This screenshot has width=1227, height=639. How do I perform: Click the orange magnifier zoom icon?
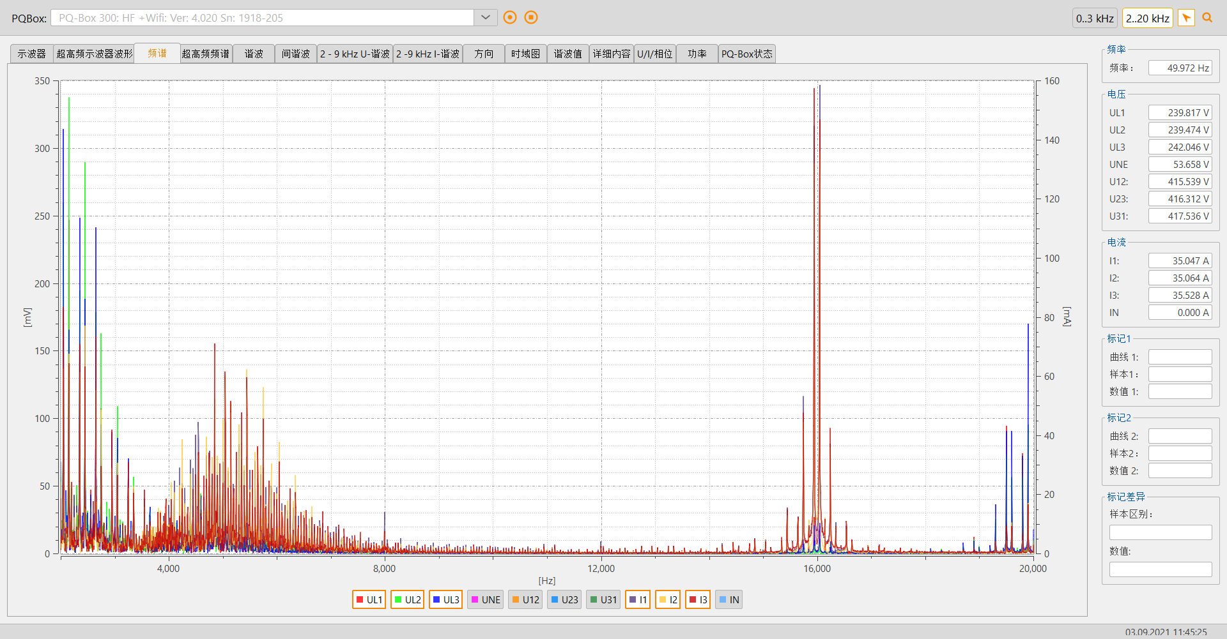1207,18
